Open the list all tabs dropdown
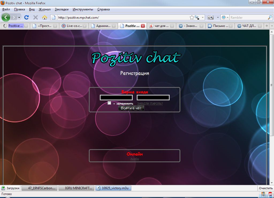Screen dimensions: 274x198 tap(272, 26)
